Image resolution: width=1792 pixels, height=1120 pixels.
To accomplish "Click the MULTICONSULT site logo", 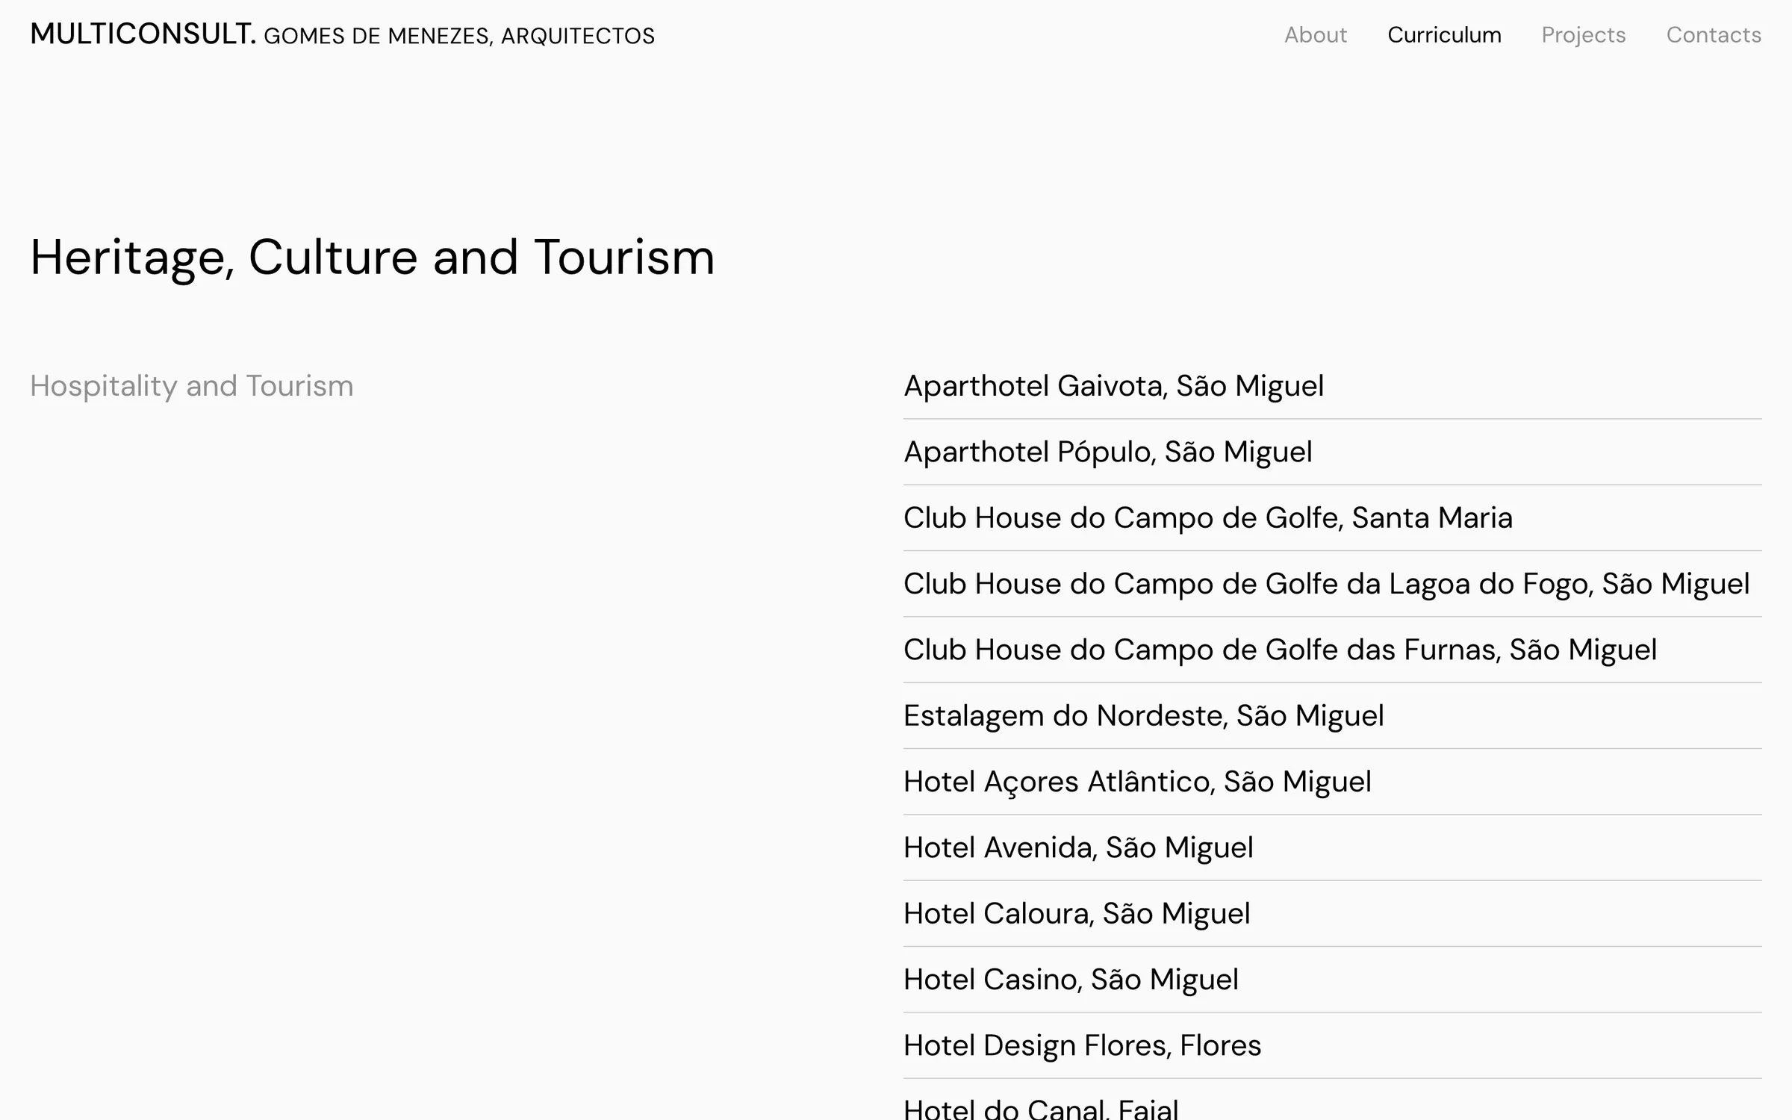I will tap(342, 34).
